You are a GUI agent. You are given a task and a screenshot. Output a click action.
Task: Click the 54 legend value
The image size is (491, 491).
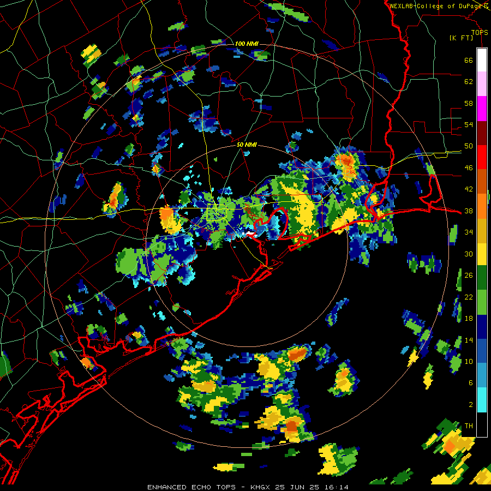(x=469, y=124)
